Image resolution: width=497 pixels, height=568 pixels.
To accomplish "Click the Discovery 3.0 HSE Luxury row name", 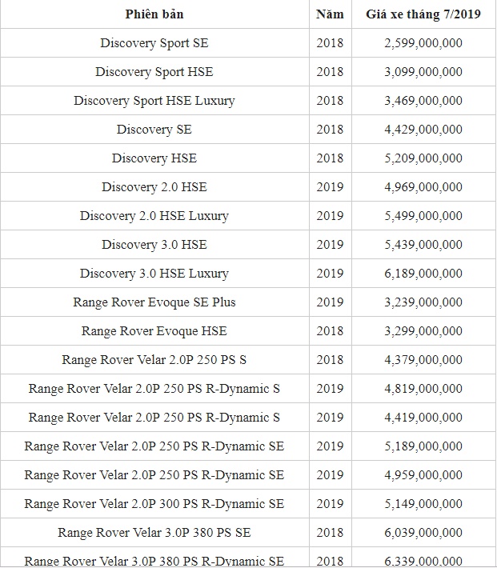I will click(x=154, y=274).
